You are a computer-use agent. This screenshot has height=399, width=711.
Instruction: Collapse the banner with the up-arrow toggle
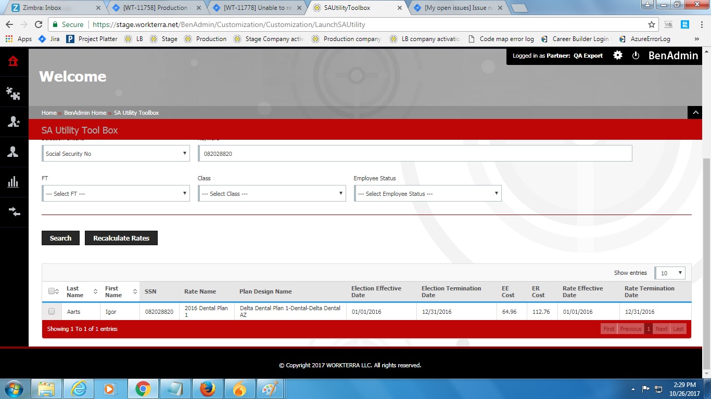click(x=696, y=112)
